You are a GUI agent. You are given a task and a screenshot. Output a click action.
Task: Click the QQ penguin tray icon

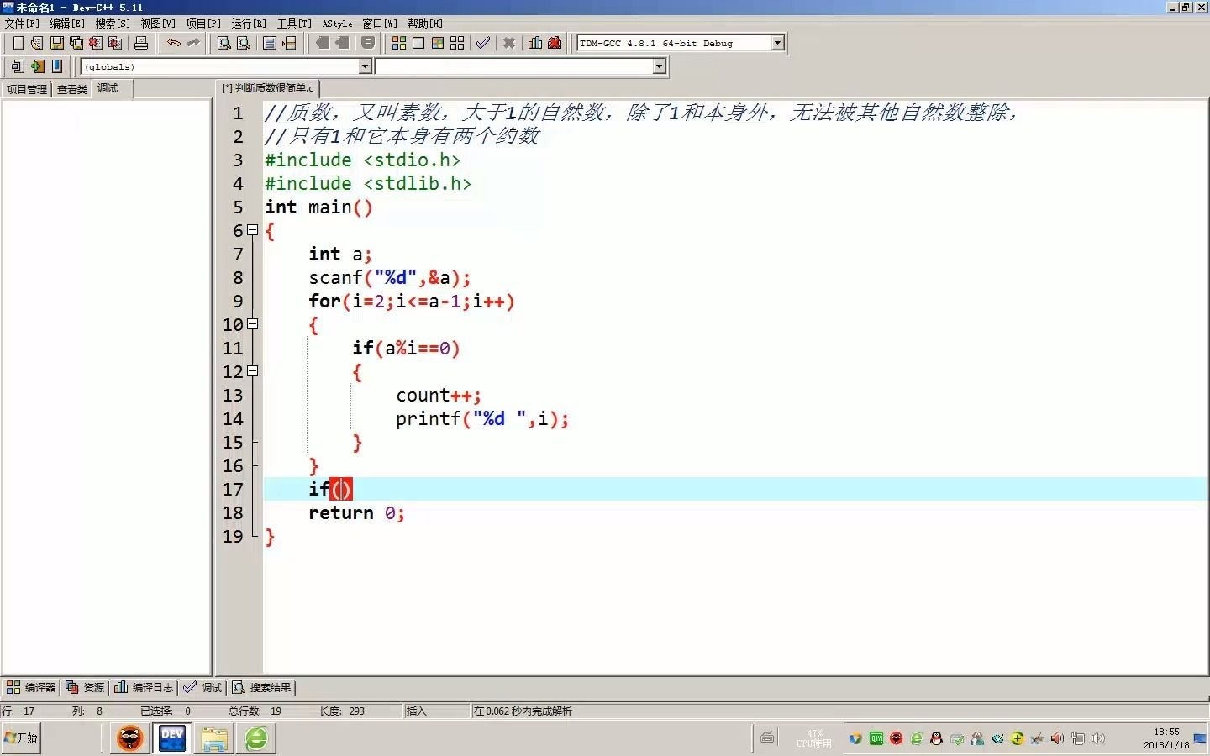coord(936,738)
